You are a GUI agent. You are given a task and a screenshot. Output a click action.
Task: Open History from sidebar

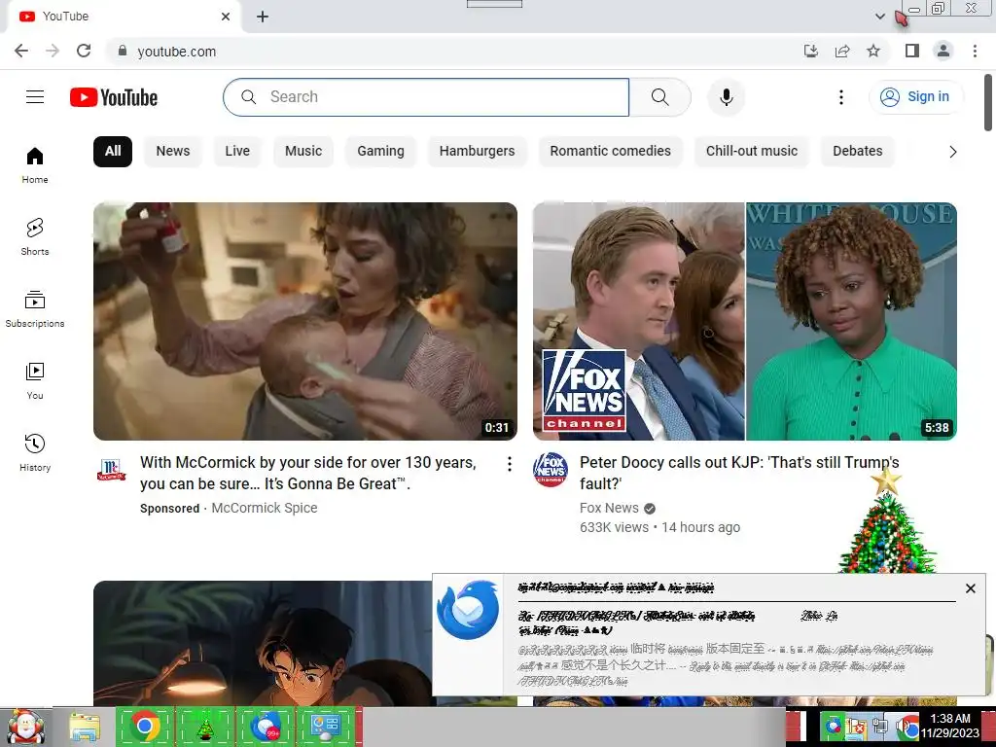35,452
